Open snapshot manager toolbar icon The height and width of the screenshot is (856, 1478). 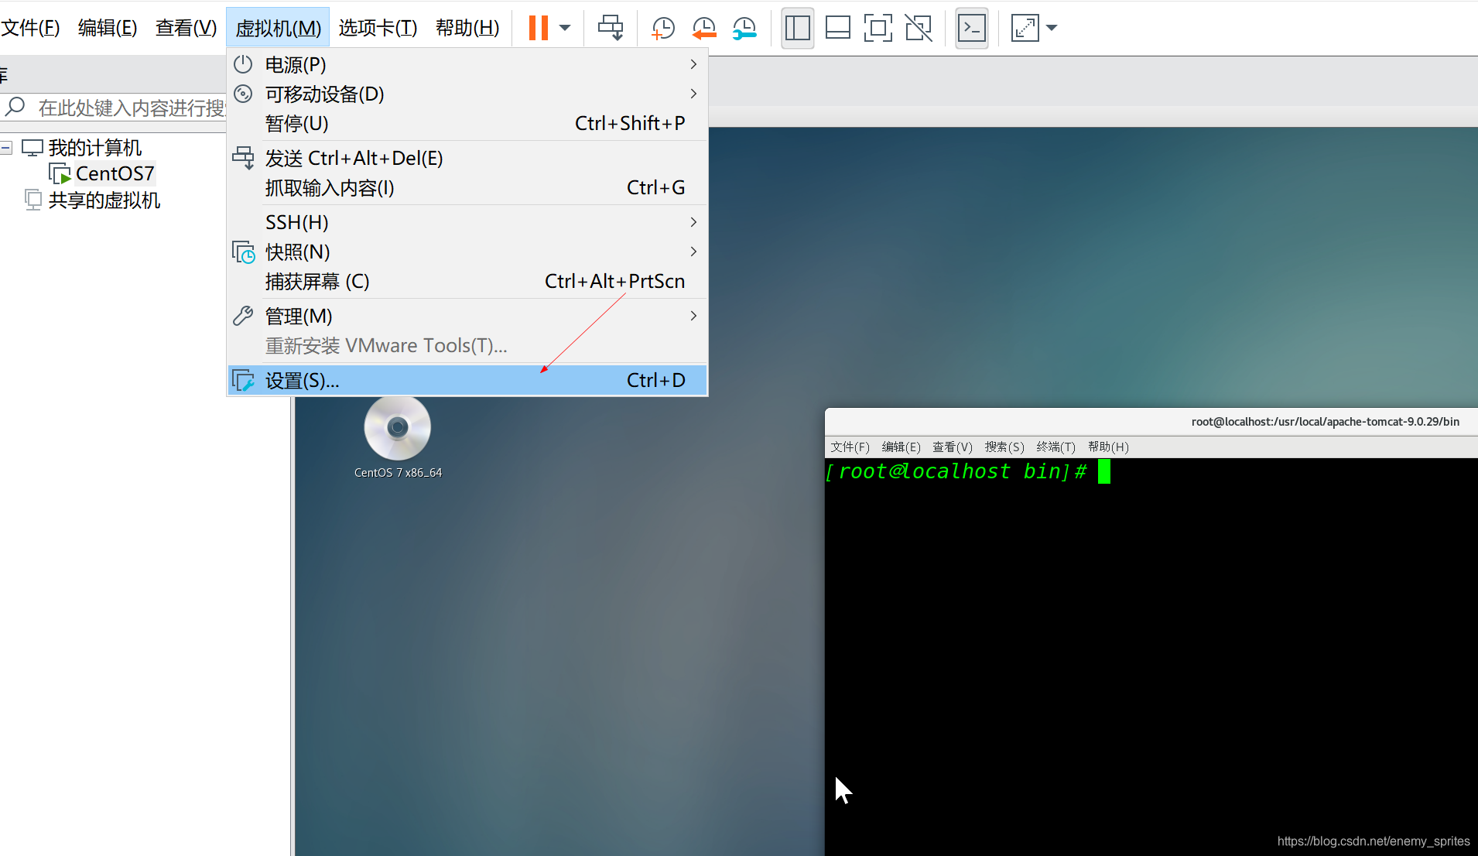click(744, 28)
